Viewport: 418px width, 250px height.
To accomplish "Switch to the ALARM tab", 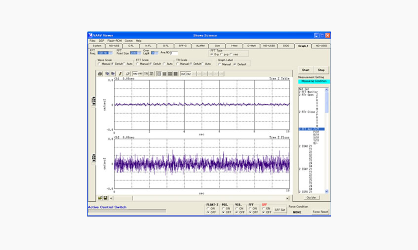I will (200, 45).
